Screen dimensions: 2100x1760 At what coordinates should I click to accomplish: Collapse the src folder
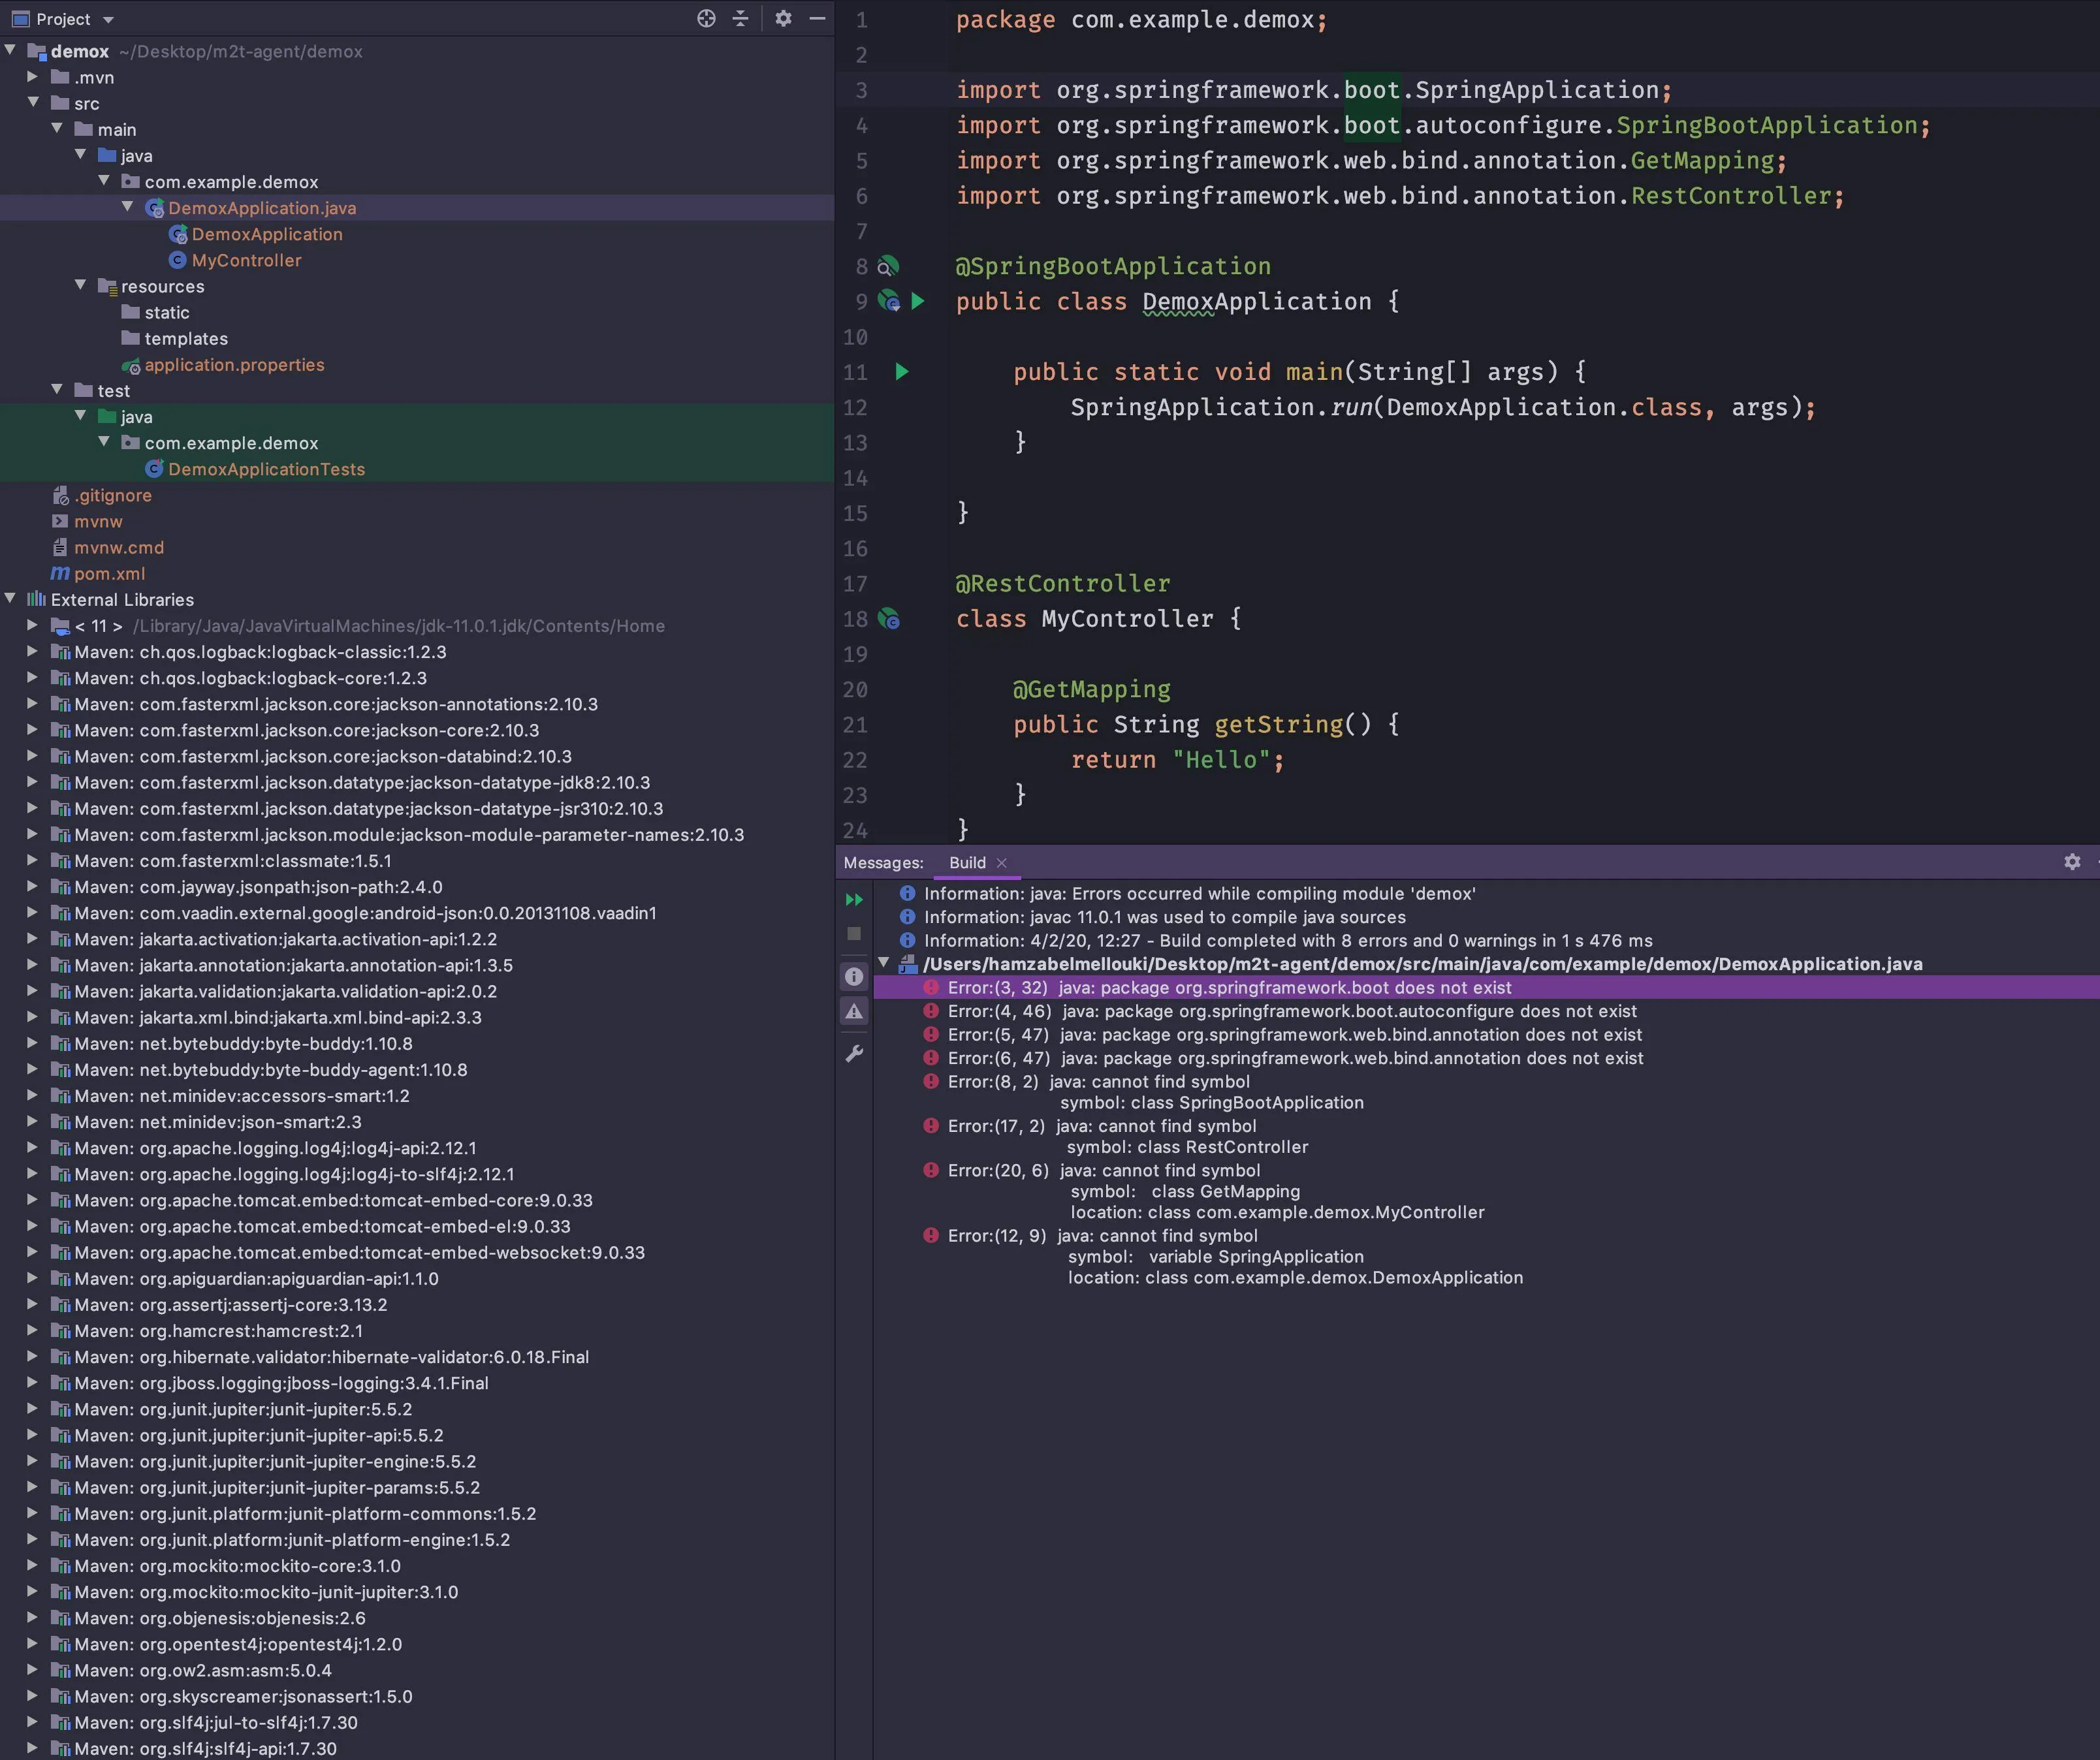pos(33,102)
